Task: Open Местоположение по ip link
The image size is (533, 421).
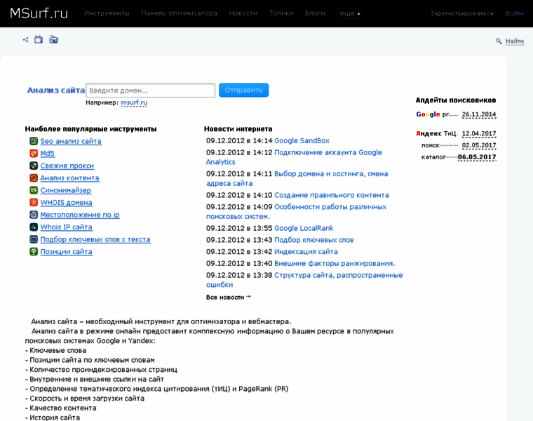Action: point(80,215)
